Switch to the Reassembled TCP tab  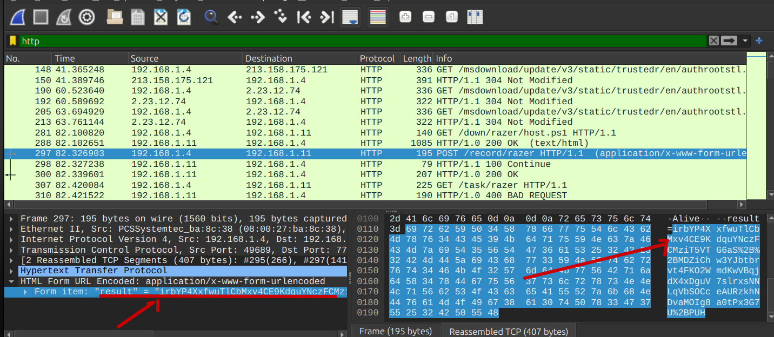508,331
